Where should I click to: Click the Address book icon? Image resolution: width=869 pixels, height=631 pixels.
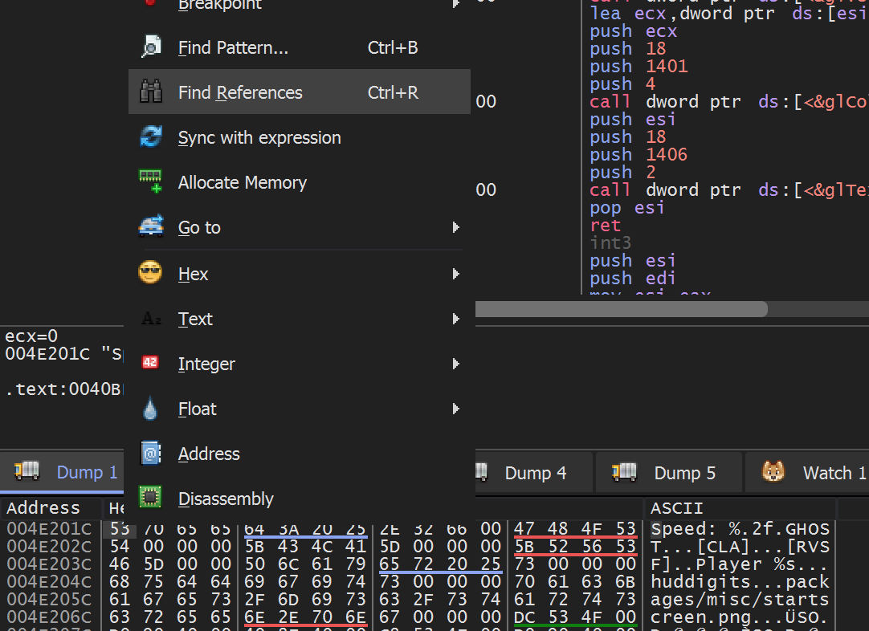pyautogui.click(x=151, y=453)
